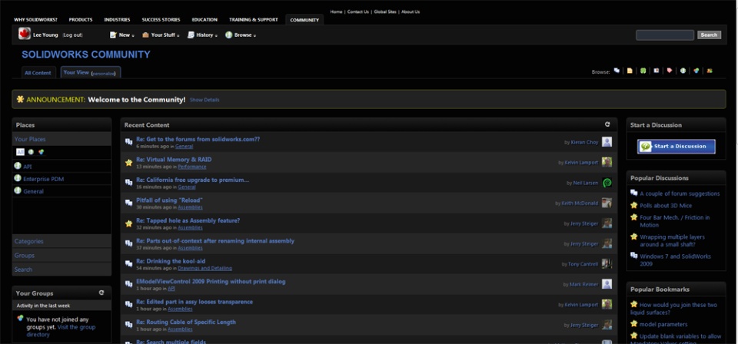Open the Your Stuff dropdown menu

(161, 35)
